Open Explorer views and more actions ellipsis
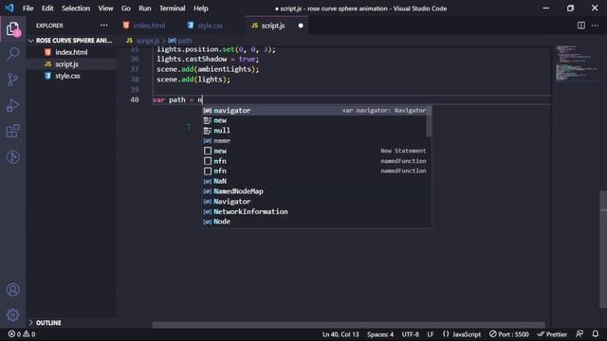 pos(104,26)
